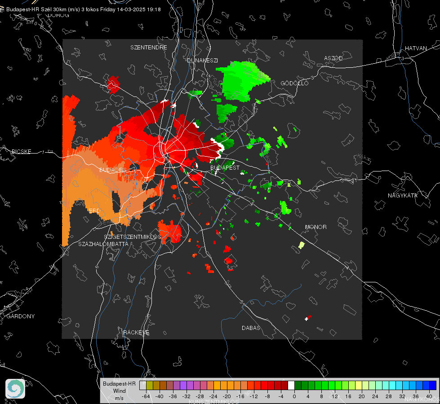Click the '24' value on the legend scale
Image resolution: width=440 pixels, height=404 pixels.
tap(375, 396)
